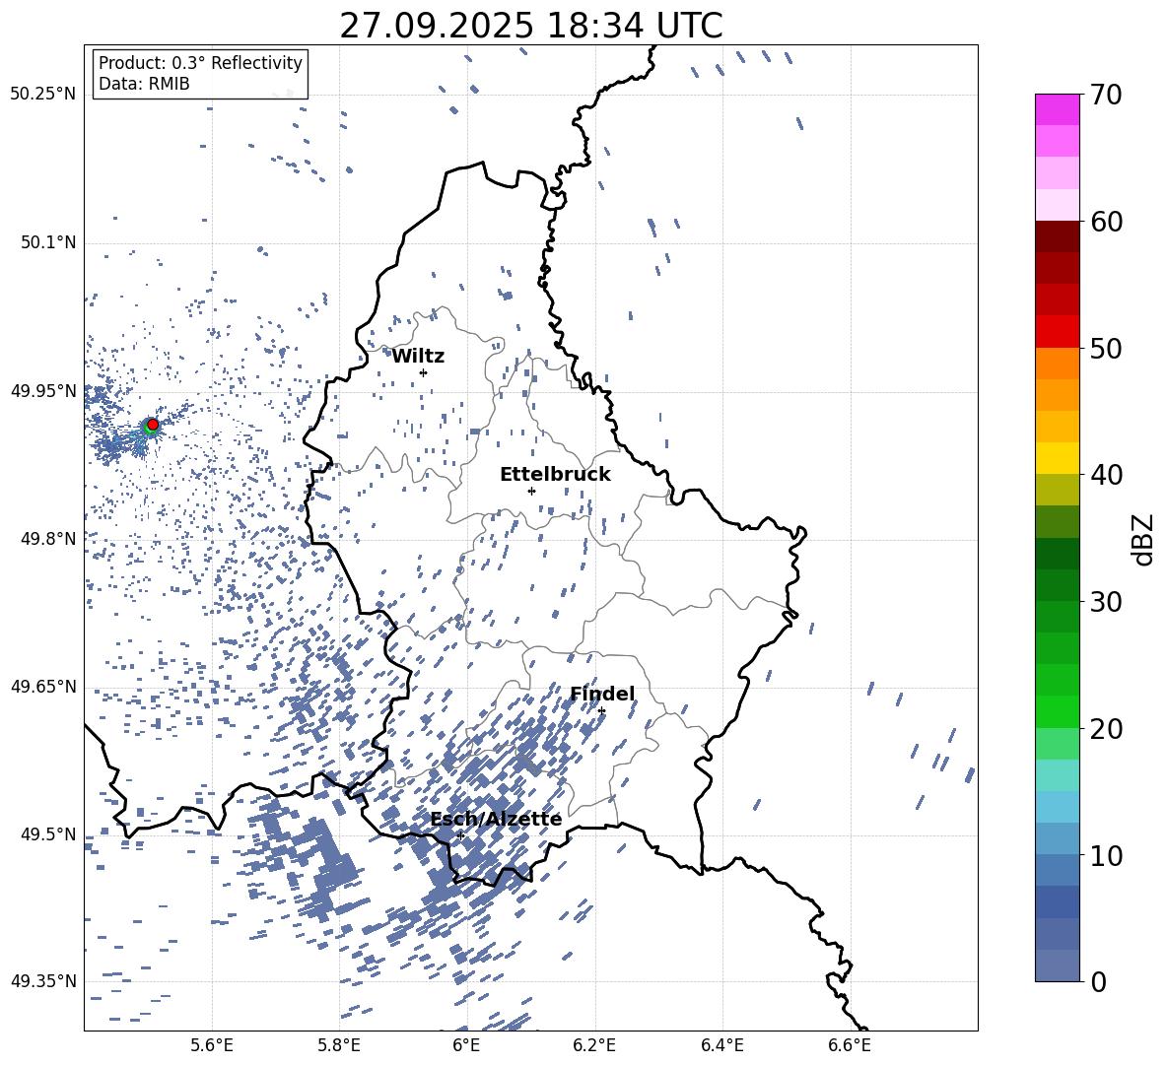
Task: Click the slate-blue bottom colorbar band at 0
Action: click(x=1057, y=965)
